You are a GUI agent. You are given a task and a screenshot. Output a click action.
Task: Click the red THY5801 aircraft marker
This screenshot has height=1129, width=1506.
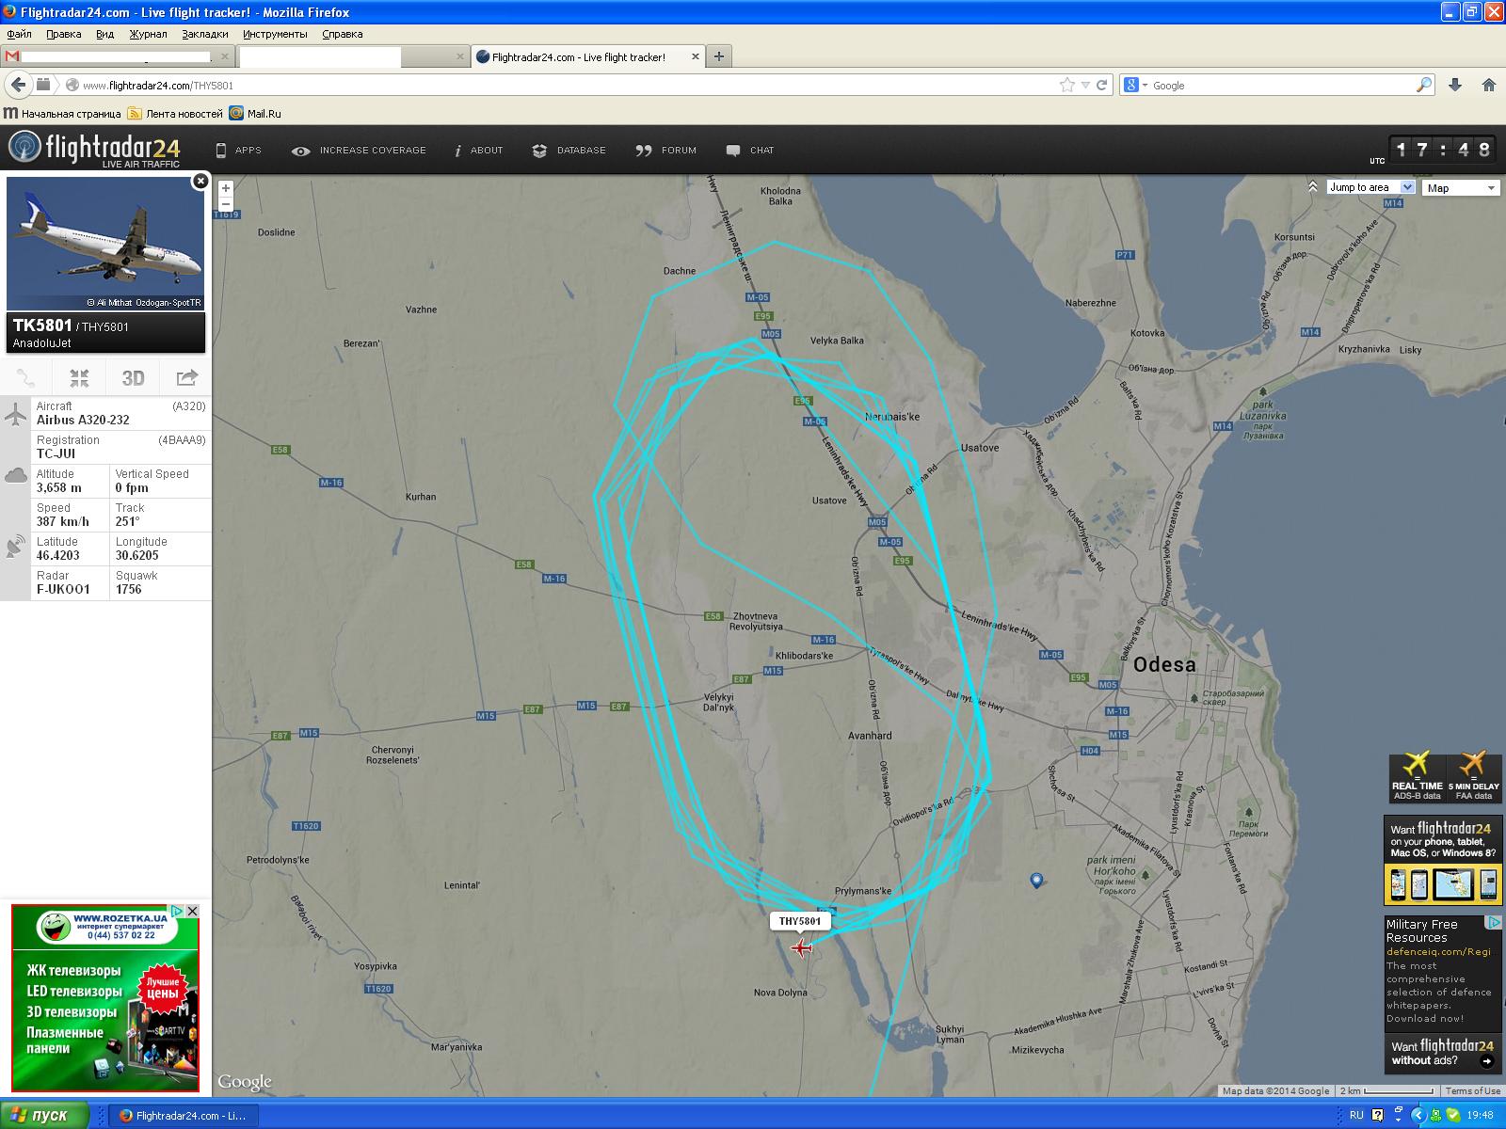coord(801,947)
